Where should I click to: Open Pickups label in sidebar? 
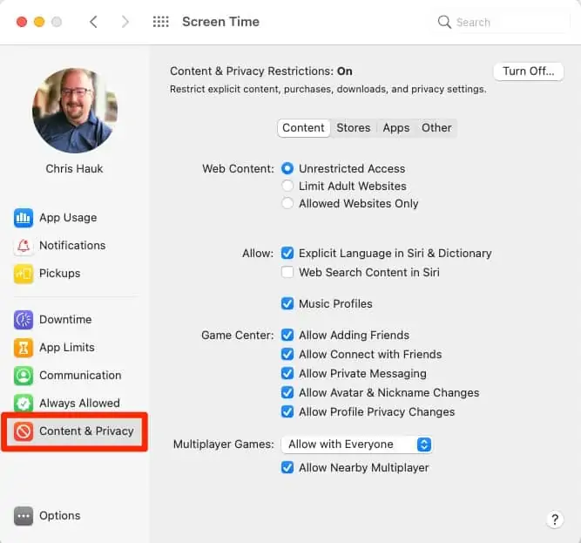(59, 274)
